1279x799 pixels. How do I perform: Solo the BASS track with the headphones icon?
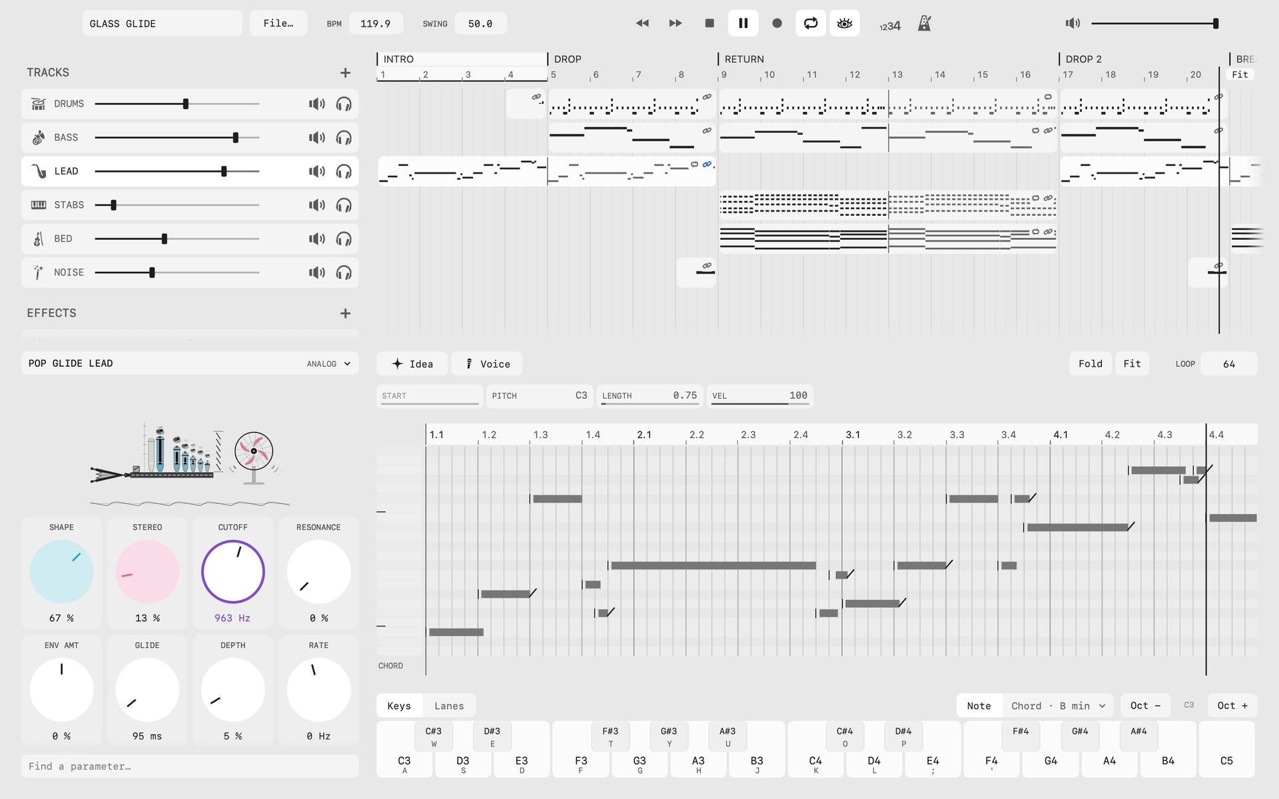click(344, 138)
